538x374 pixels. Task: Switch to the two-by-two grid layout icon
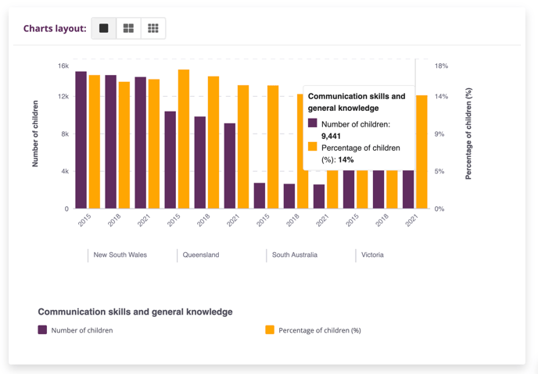[x=128, y=28]
